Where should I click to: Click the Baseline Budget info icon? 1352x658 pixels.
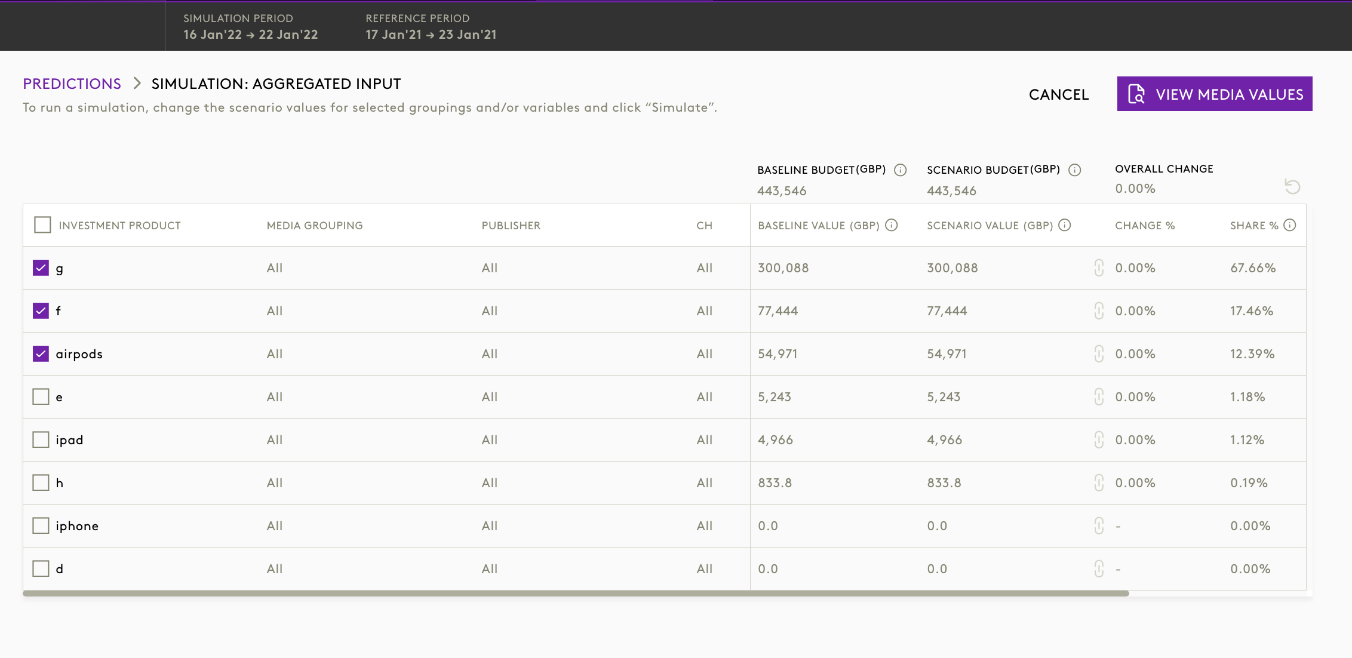point(900,170)
